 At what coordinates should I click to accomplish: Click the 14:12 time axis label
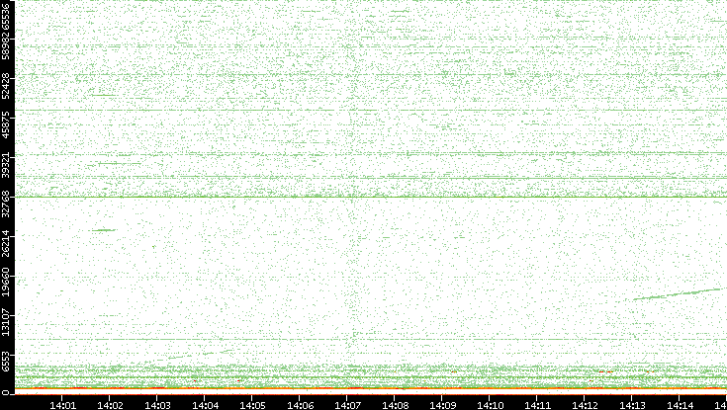pyautogui.click(x=586, y=405)
